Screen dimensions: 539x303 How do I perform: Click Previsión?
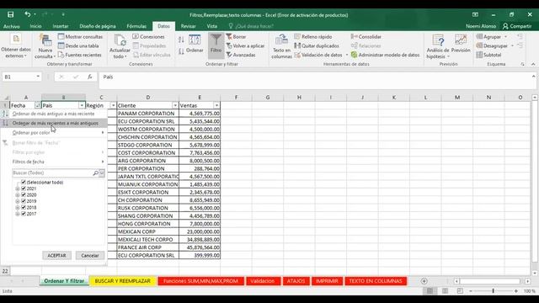pos(461,44)
